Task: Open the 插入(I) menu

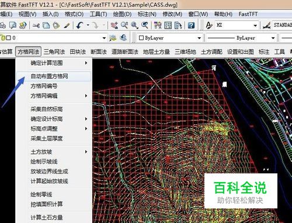Action: coord(51,14)
